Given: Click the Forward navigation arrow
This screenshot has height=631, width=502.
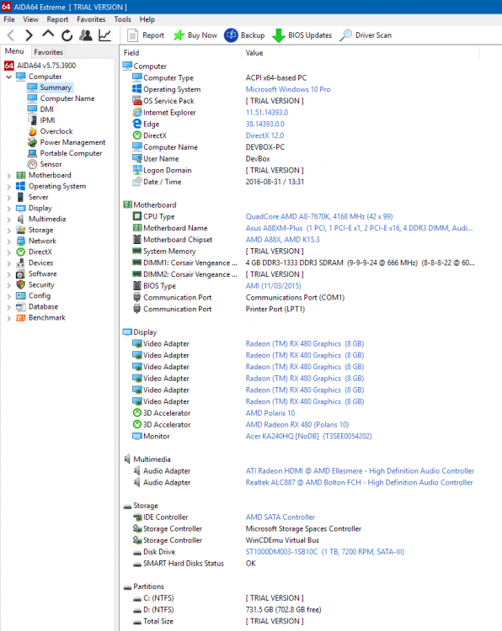Looking at the screenshot, I should [x=29, y=35].
